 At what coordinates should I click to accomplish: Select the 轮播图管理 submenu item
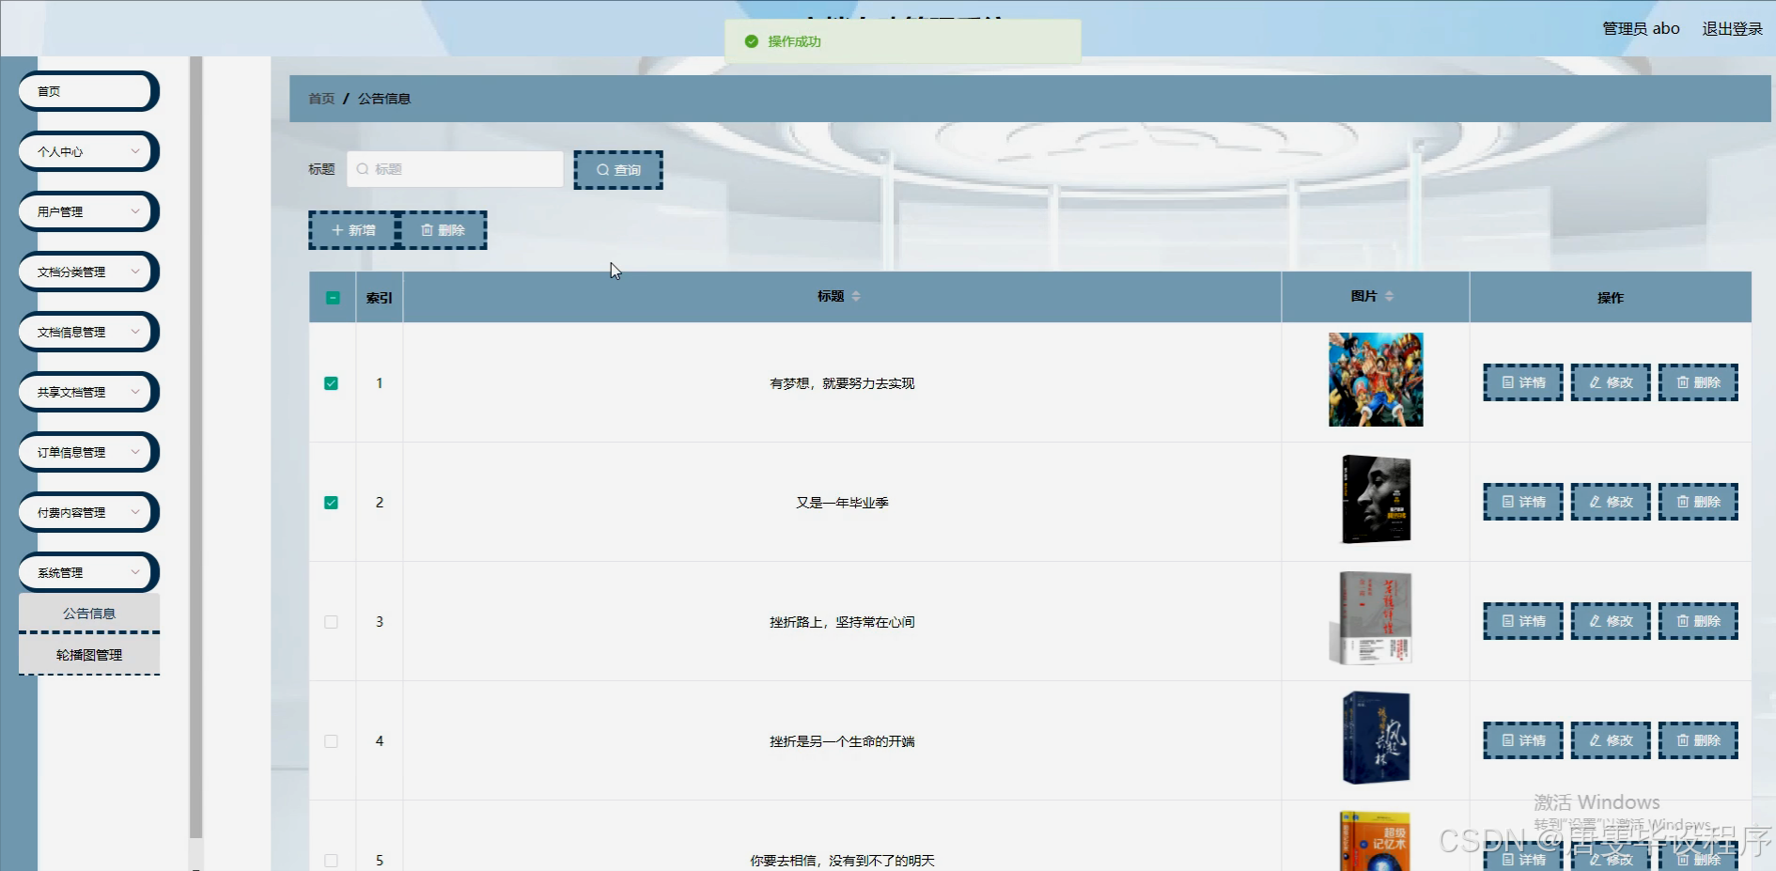tap(89, 655)
